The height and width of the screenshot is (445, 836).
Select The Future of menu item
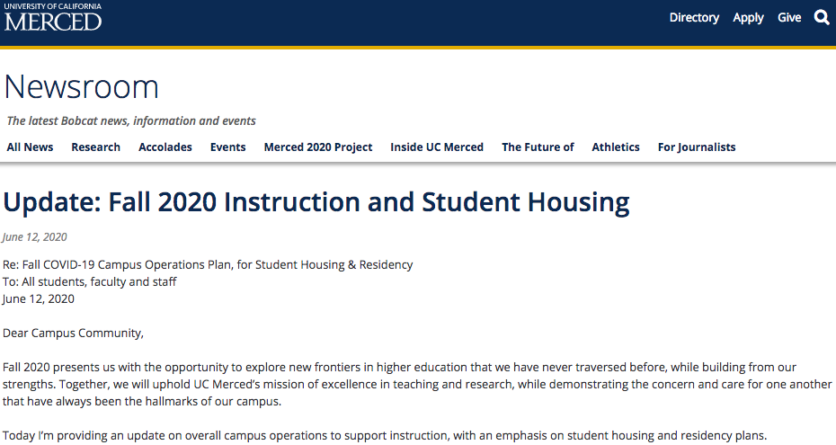(x=538, y=147)
